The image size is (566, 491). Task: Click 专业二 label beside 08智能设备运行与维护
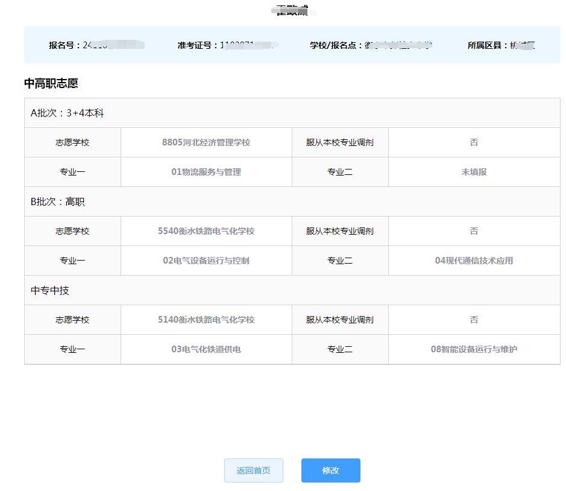point(340,349)
